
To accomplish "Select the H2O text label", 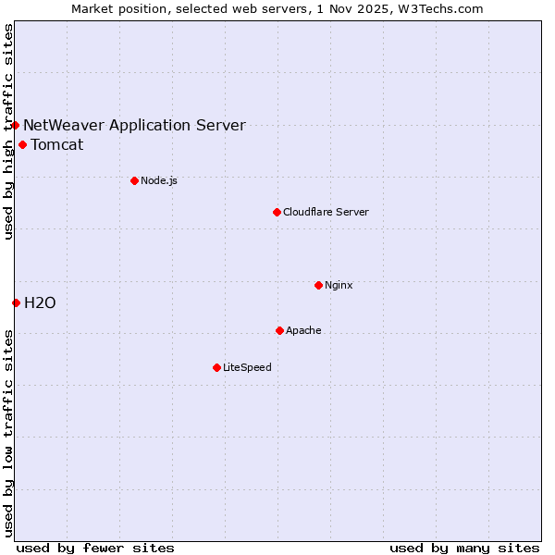I will [x=40, y=302].
